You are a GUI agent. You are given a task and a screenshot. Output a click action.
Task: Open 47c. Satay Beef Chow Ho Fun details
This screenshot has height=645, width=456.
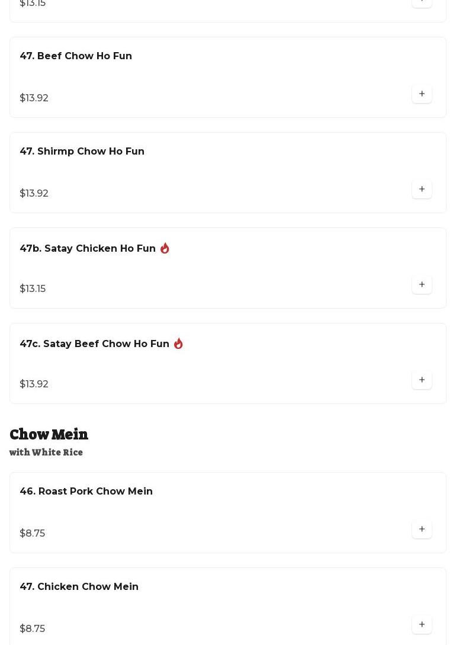pos(94,344)
